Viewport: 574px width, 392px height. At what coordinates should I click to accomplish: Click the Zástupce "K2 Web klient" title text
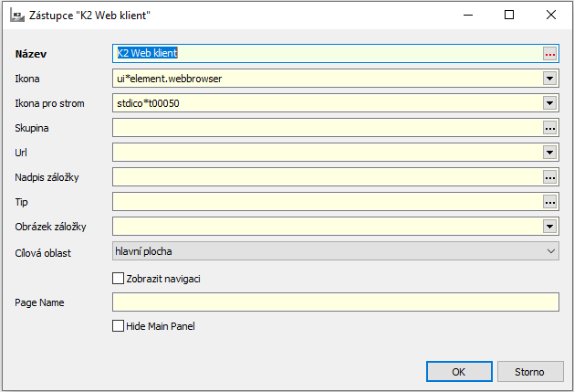pyautogui.click(x=89, y=16)
